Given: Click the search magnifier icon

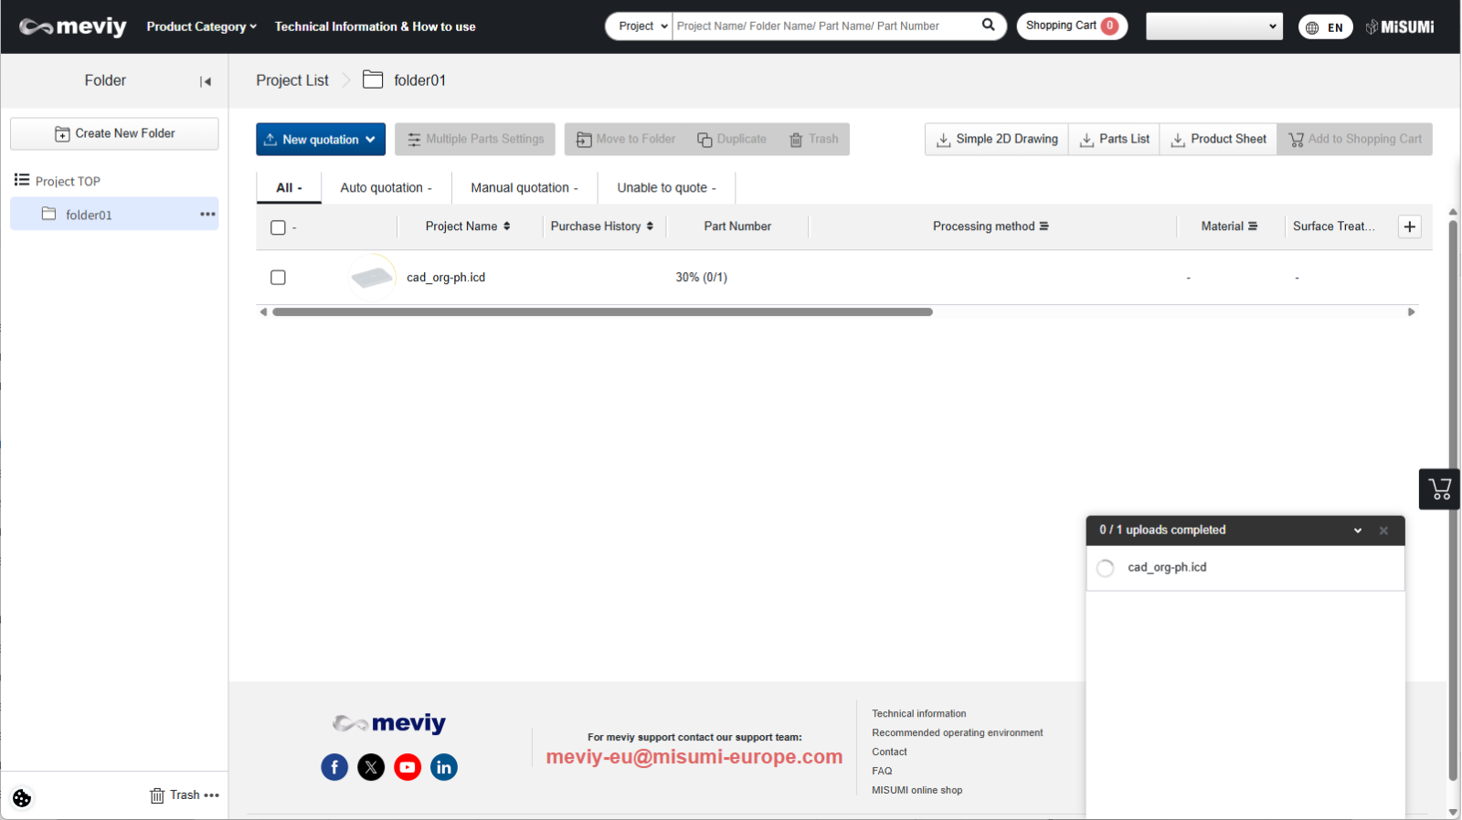Looking at the screenshot, I should pyautogui.click(x=988, y=26).
